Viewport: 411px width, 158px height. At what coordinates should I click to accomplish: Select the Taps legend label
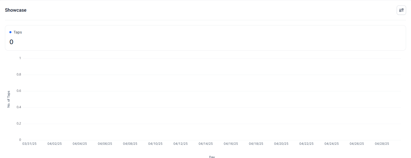click(x=18, y=32)
